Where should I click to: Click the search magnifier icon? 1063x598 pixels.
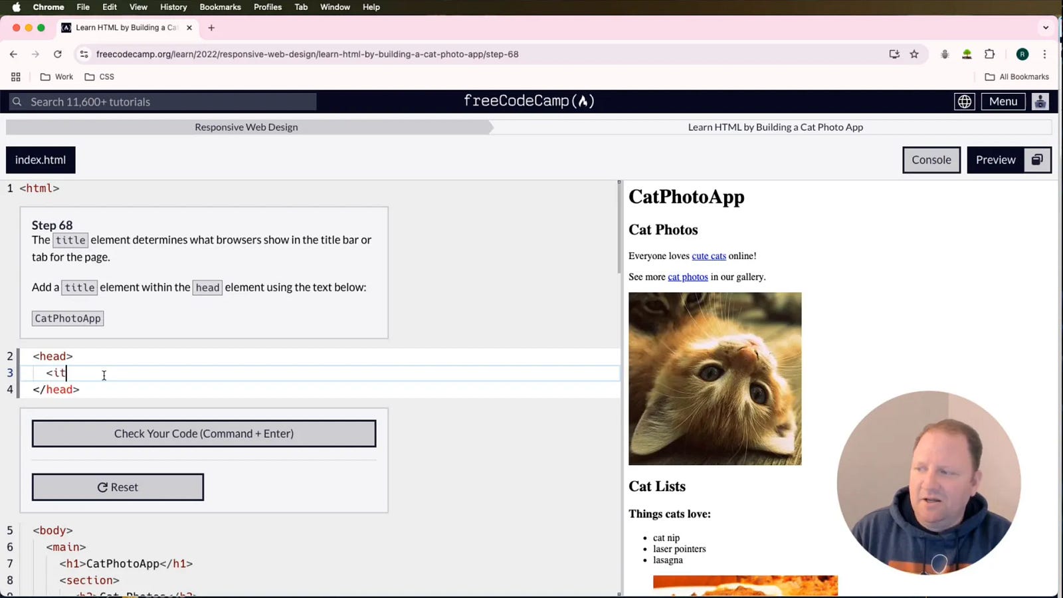[17, 102]
